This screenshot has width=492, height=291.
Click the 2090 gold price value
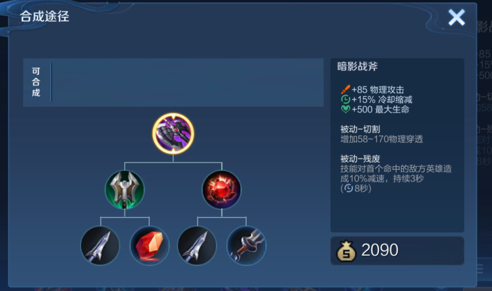[379, 250]
